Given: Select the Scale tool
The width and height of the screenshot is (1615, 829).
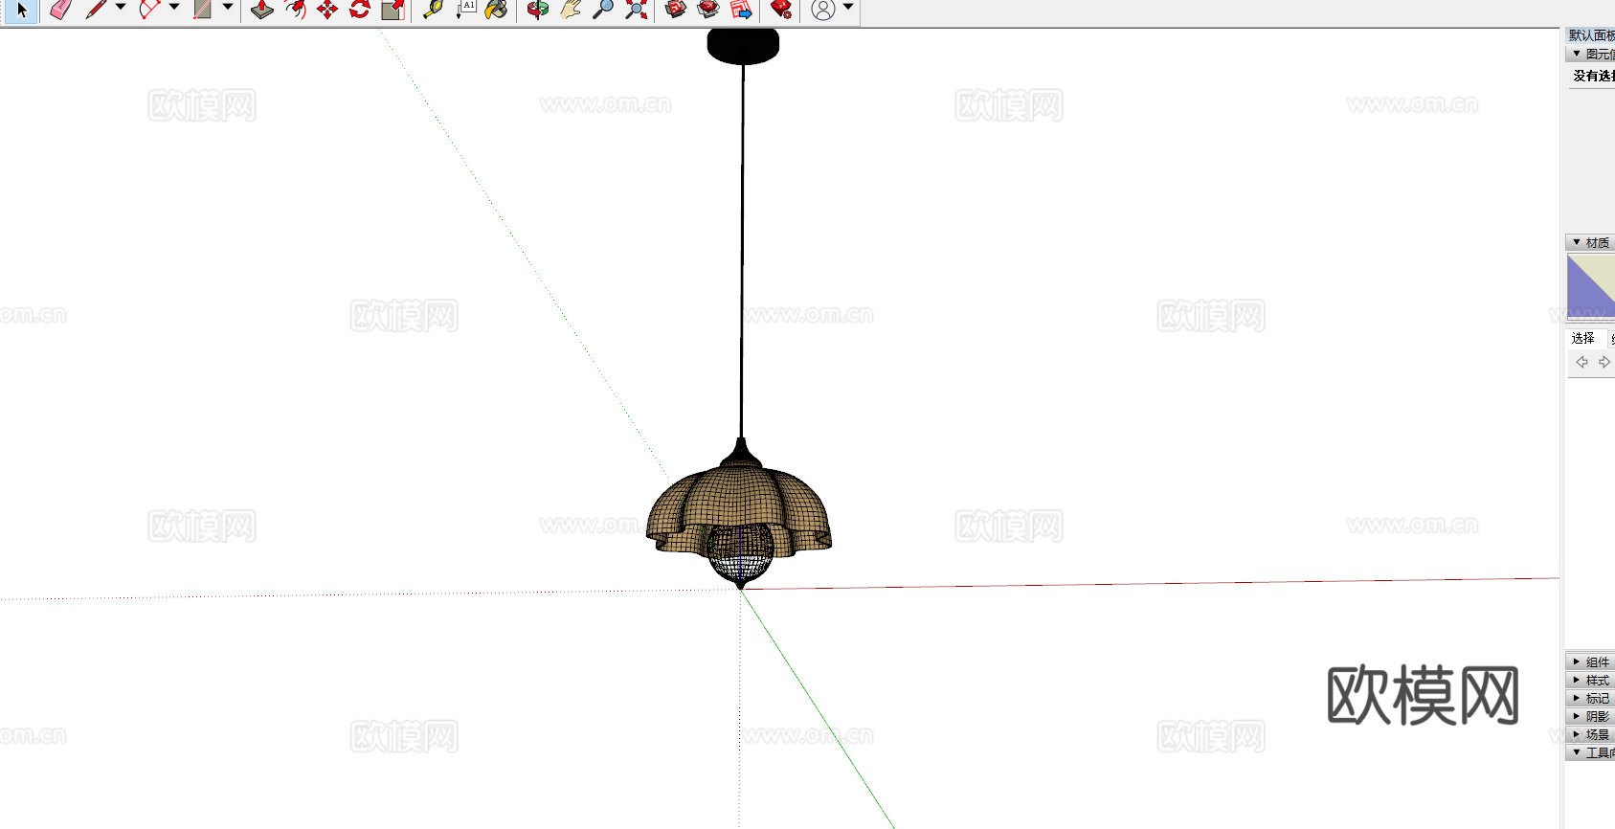Looking at the screenshot, I should tap(393, 10).
